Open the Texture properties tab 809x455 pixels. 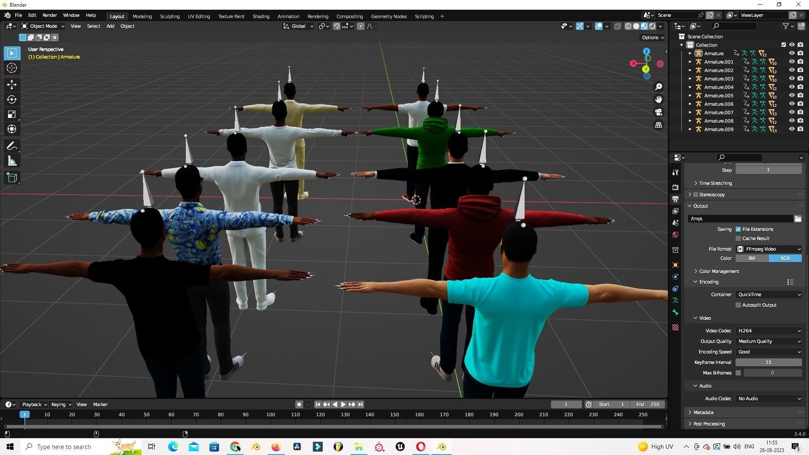[675, 327]
